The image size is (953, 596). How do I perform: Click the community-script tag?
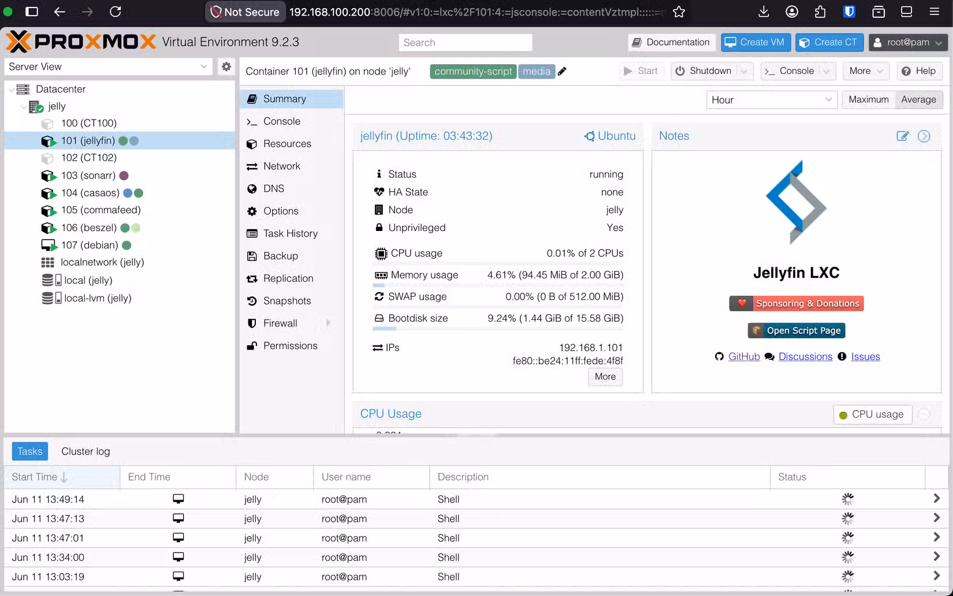point(473,71)
